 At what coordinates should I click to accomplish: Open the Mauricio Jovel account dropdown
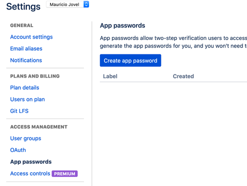(x=67, y=4)
